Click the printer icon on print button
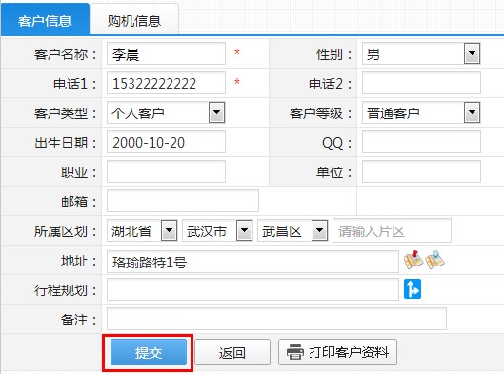 pyautogui.click(x=295, y=352)
